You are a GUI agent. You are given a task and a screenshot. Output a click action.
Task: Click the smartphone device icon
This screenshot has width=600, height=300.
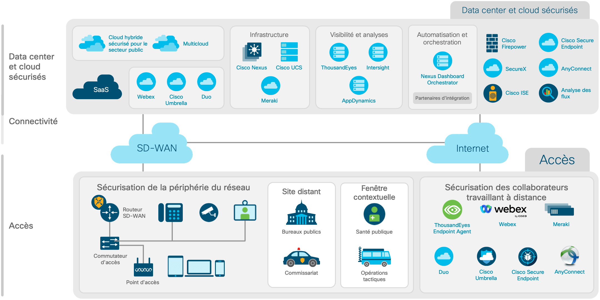coord(220,268)
